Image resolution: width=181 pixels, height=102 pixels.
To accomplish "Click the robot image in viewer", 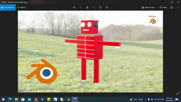I will tap(90, 52).
